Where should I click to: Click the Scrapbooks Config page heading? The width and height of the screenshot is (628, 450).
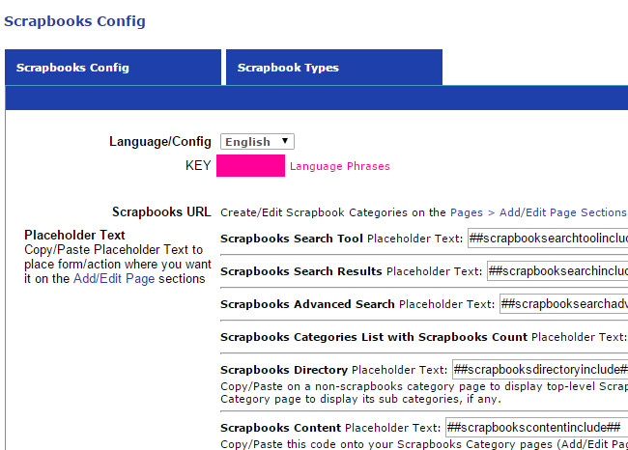(75, 19)
